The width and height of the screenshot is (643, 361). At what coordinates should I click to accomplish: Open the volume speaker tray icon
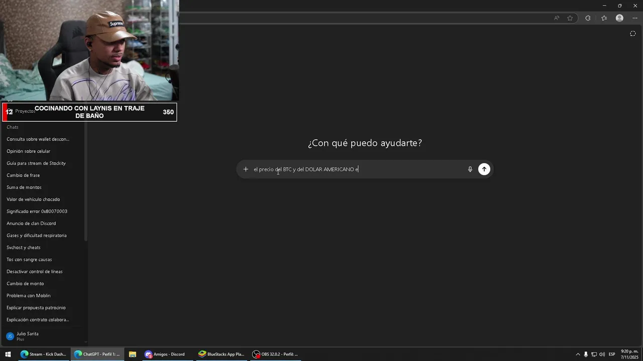[602, 354]
